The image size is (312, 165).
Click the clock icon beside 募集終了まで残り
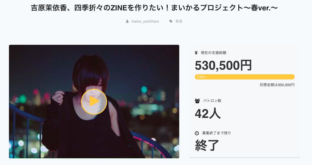click(x=197, y=133)
